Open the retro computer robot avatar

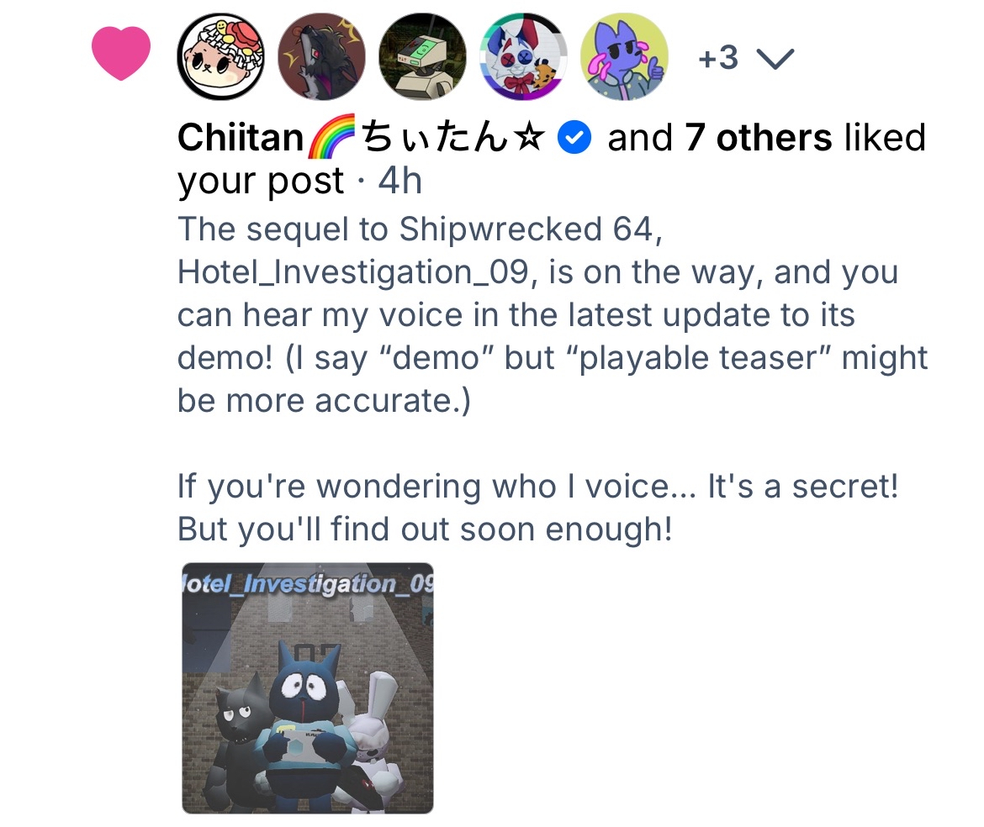coord(422,56)
